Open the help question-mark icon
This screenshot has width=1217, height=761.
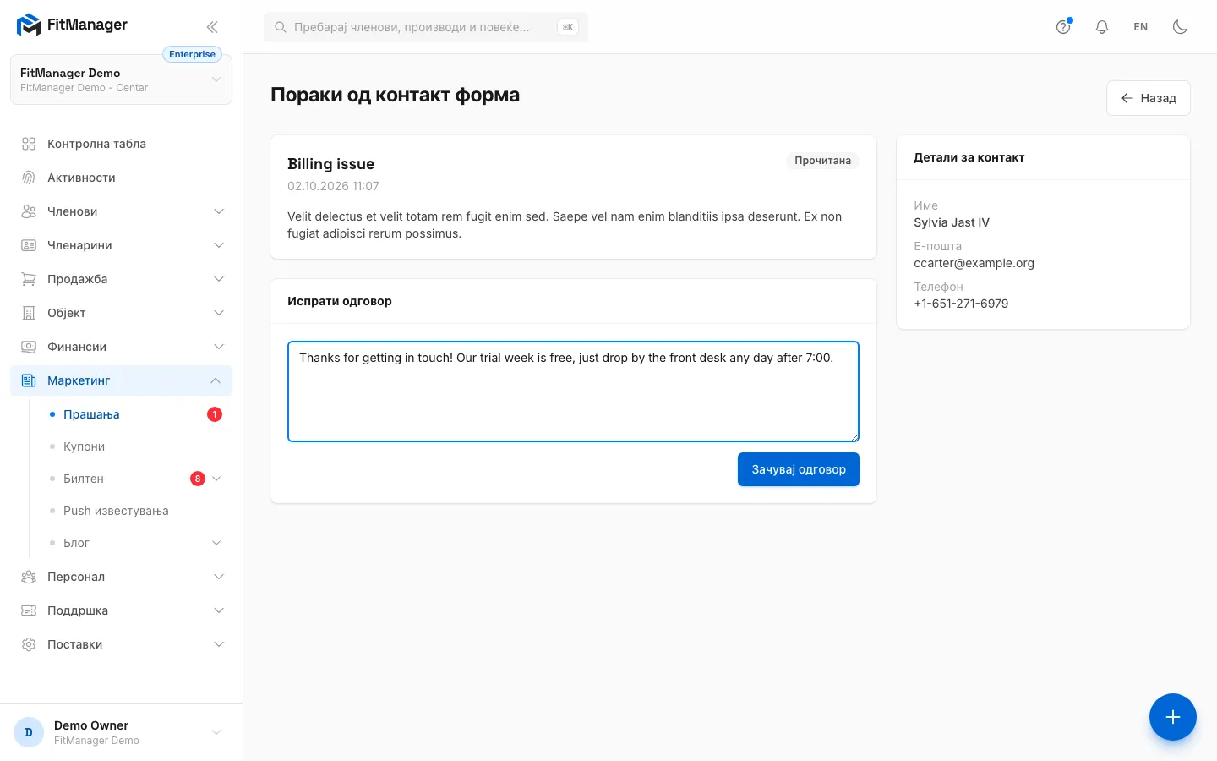(1063, 27)
